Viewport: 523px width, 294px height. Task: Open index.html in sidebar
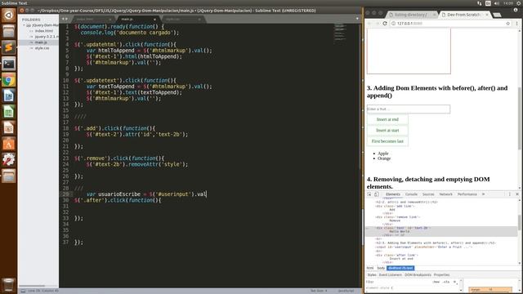tap(44, 31)
